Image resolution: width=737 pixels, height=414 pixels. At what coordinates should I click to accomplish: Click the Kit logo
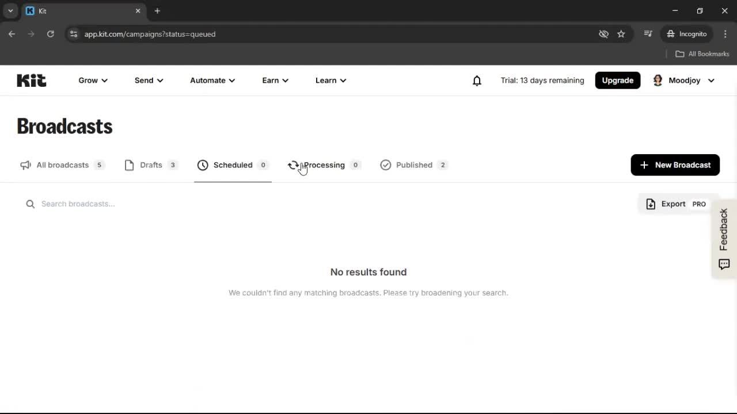[x=31, y=80]
